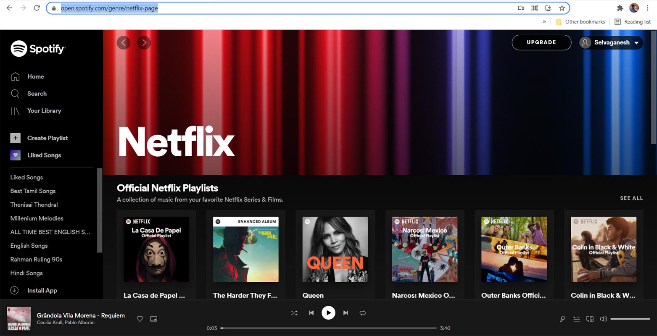Screen dimensions: 657x336
Task: Click the browser forward button
Action: pos(23,8)
